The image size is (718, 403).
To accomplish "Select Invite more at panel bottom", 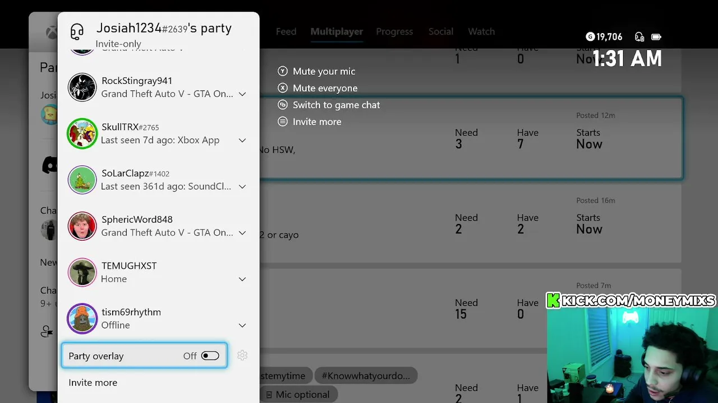I will pos(93,382).
